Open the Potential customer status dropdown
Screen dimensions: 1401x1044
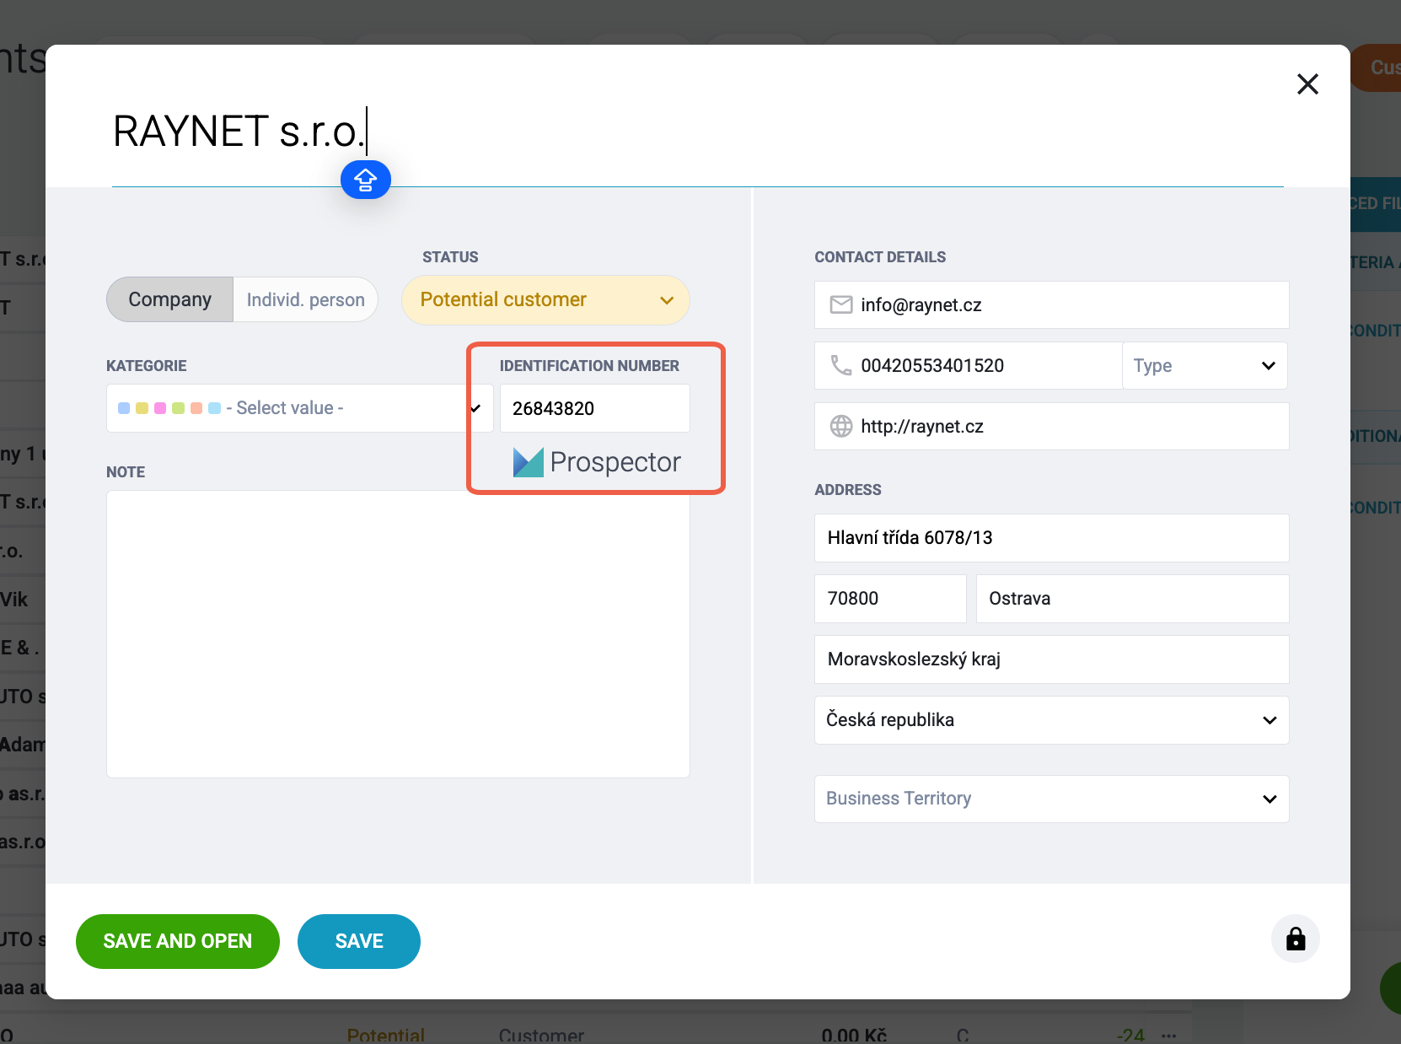(x=545, y=299)
